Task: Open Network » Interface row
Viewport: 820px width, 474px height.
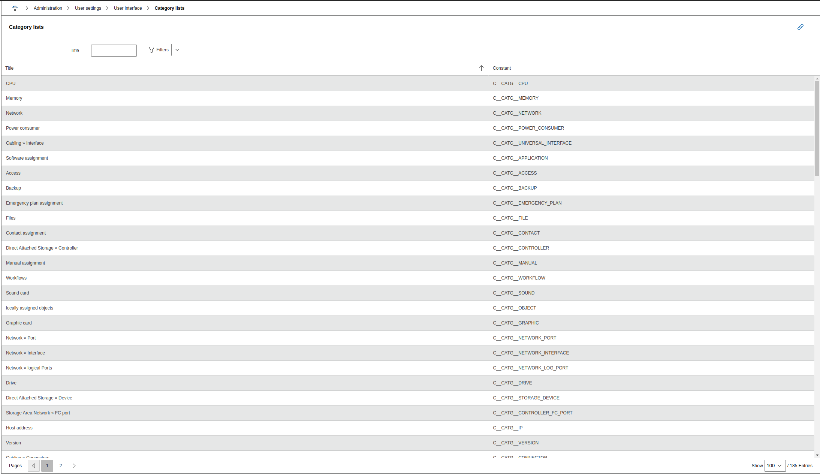Action: pyautogui.click(x=408, y=353)
